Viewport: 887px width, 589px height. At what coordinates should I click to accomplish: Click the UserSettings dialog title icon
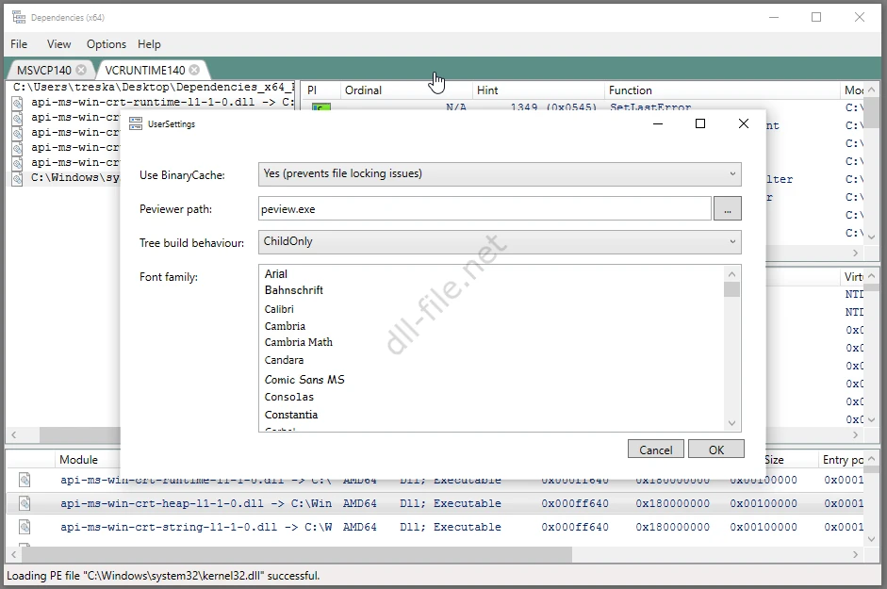point(136,123)
